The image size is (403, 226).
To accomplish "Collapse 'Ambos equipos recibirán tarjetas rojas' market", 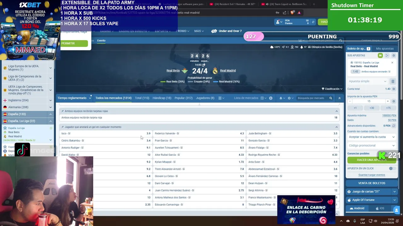I will tap(337, 111).
